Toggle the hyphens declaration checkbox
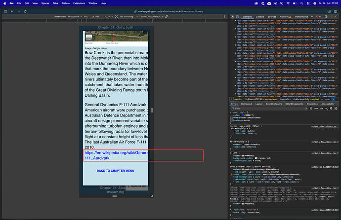The height and width of the screenshot is (220, 341). coord(231,120)
